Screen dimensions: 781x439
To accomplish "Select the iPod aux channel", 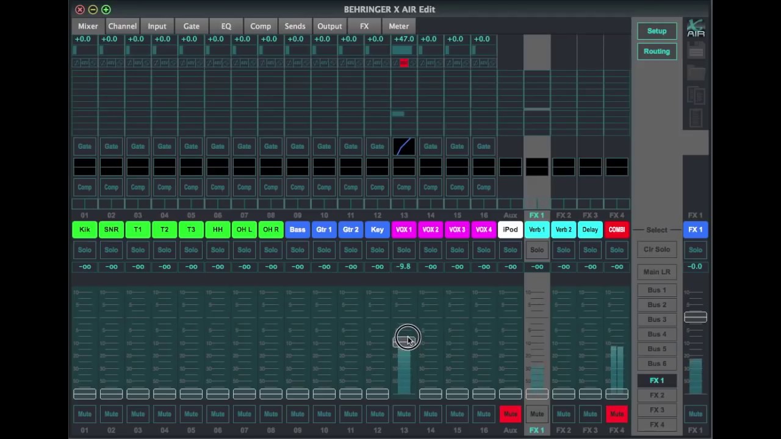I will point(510,230).
